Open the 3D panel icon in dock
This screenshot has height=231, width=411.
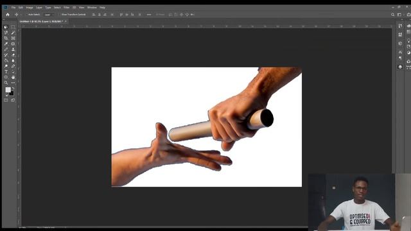(400, 43)
